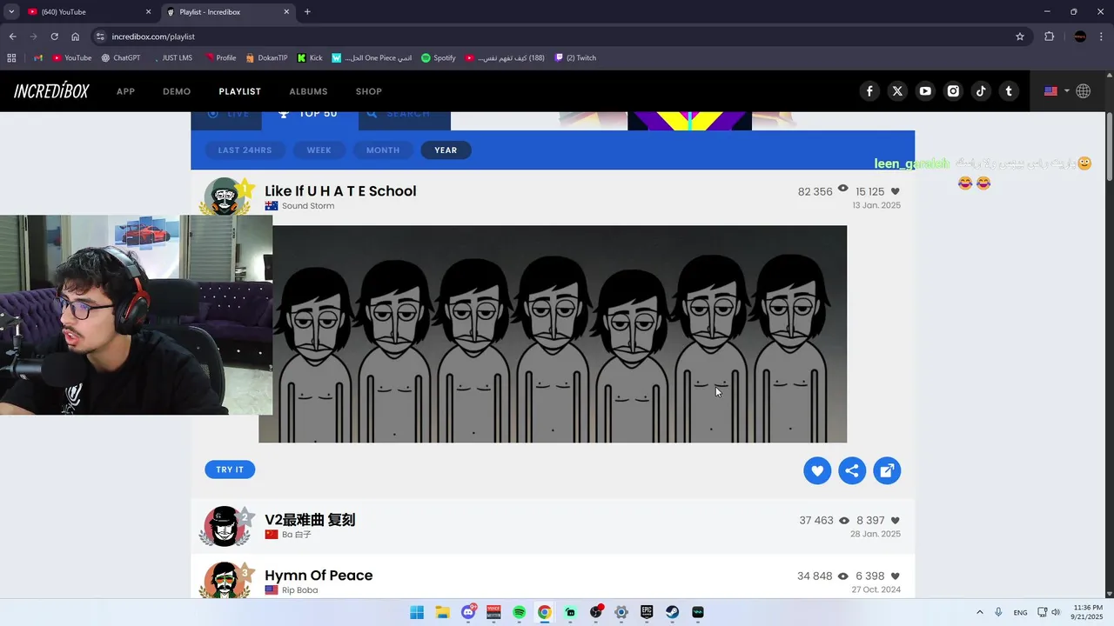Open ALBUMS in the navigation menu
This screenshot has width=1114, height=626.
[x=308, y=91]
